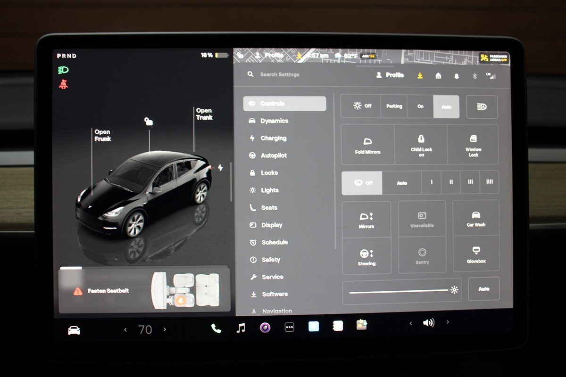Screen dimensions: 566x377
Task: Open the music app icon
Action: [x=241, y=328]
